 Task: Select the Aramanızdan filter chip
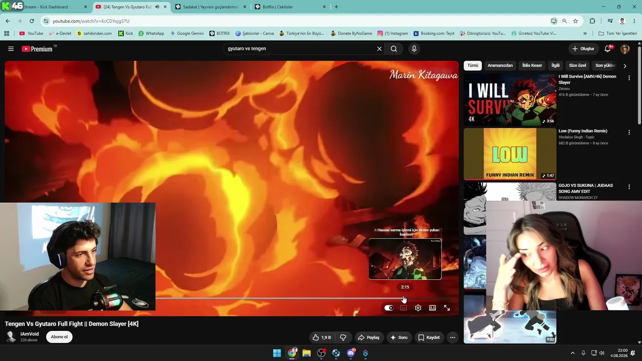click(x=500, y=66)
